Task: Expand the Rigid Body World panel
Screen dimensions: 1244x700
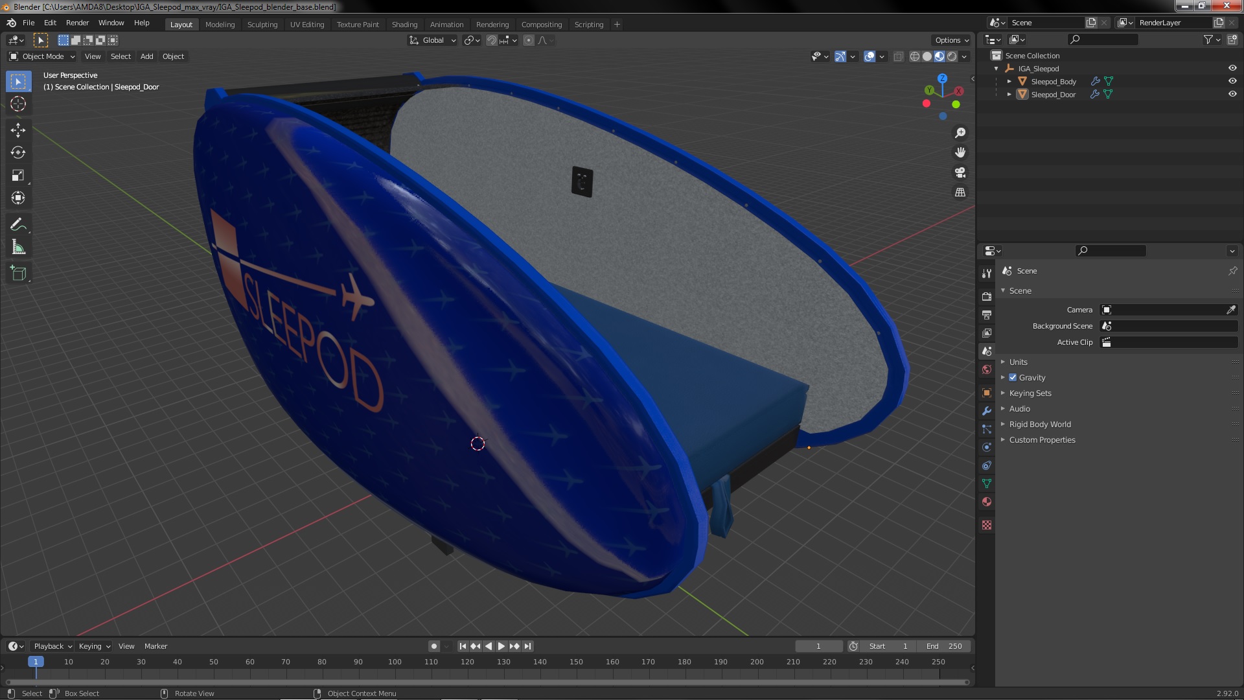Action: (1040, 424)
